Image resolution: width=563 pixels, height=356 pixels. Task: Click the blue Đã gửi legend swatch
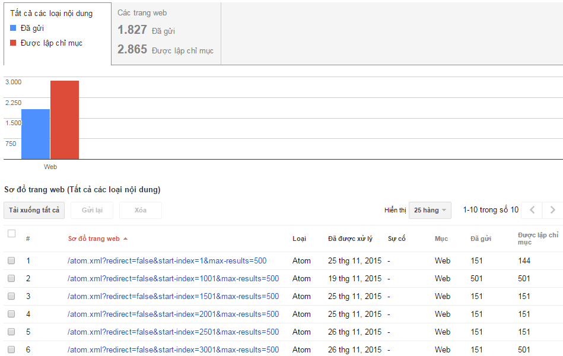(x=13, y=28)
